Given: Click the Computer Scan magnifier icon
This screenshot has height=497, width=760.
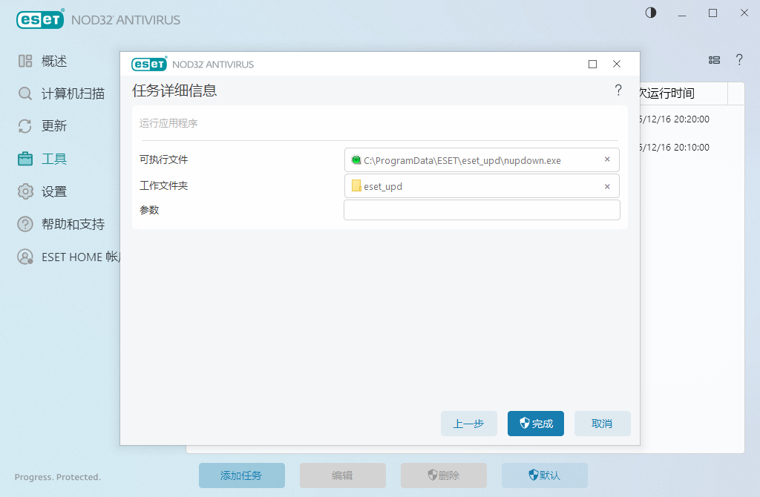Looking at the screenshot, I should (25, 93).
